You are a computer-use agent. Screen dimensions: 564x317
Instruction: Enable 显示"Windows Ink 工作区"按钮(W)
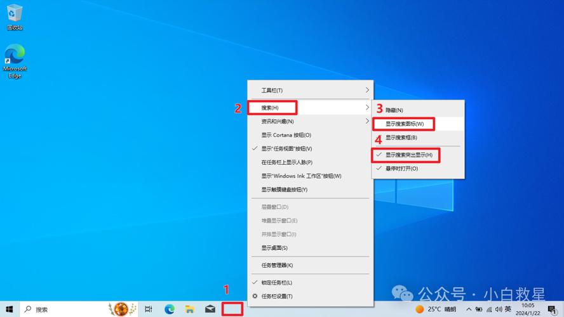point(311,176)
